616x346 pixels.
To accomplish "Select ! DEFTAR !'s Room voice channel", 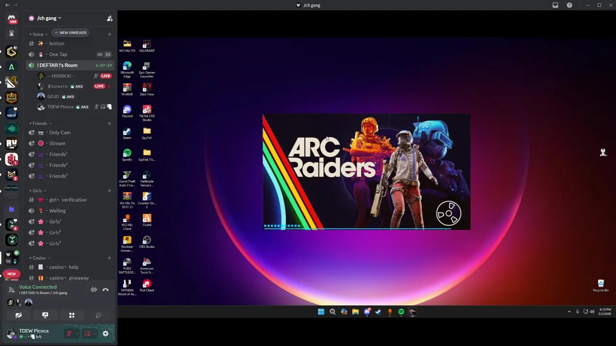I will pyautogui.click(x=70, y=65).
